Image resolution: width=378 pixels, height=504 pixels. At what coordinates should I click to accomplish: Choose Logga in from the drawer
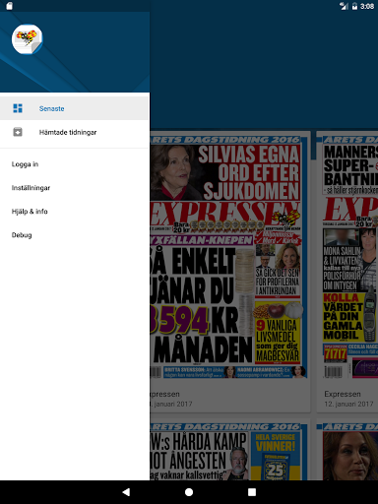[x=75, y=164]
